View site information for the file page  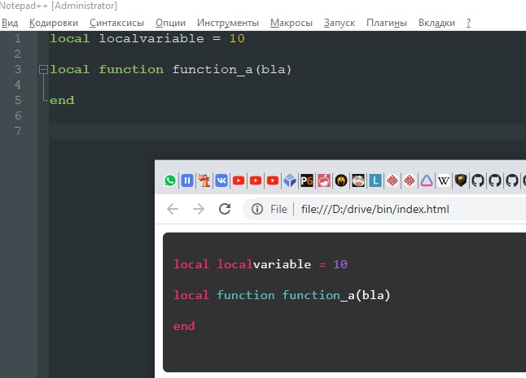click(x=257, y=209)
